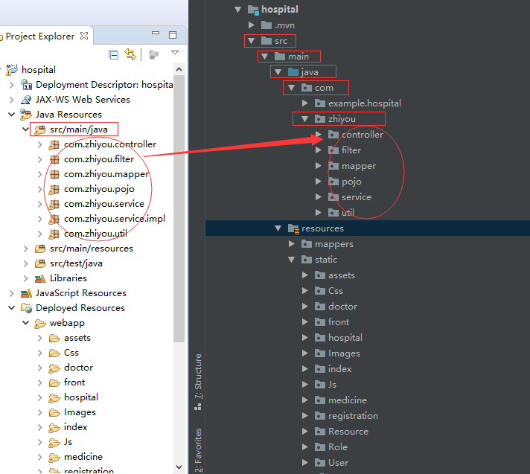Open the Structure tool window tab
530x474 pixels.
point(198,382)
